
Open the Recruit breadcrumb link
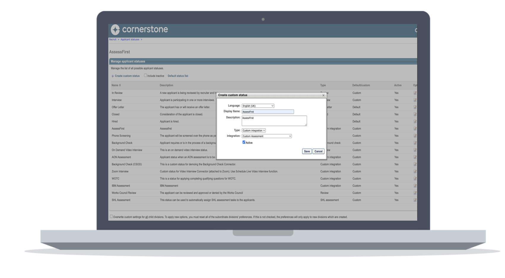pos(112,39)
